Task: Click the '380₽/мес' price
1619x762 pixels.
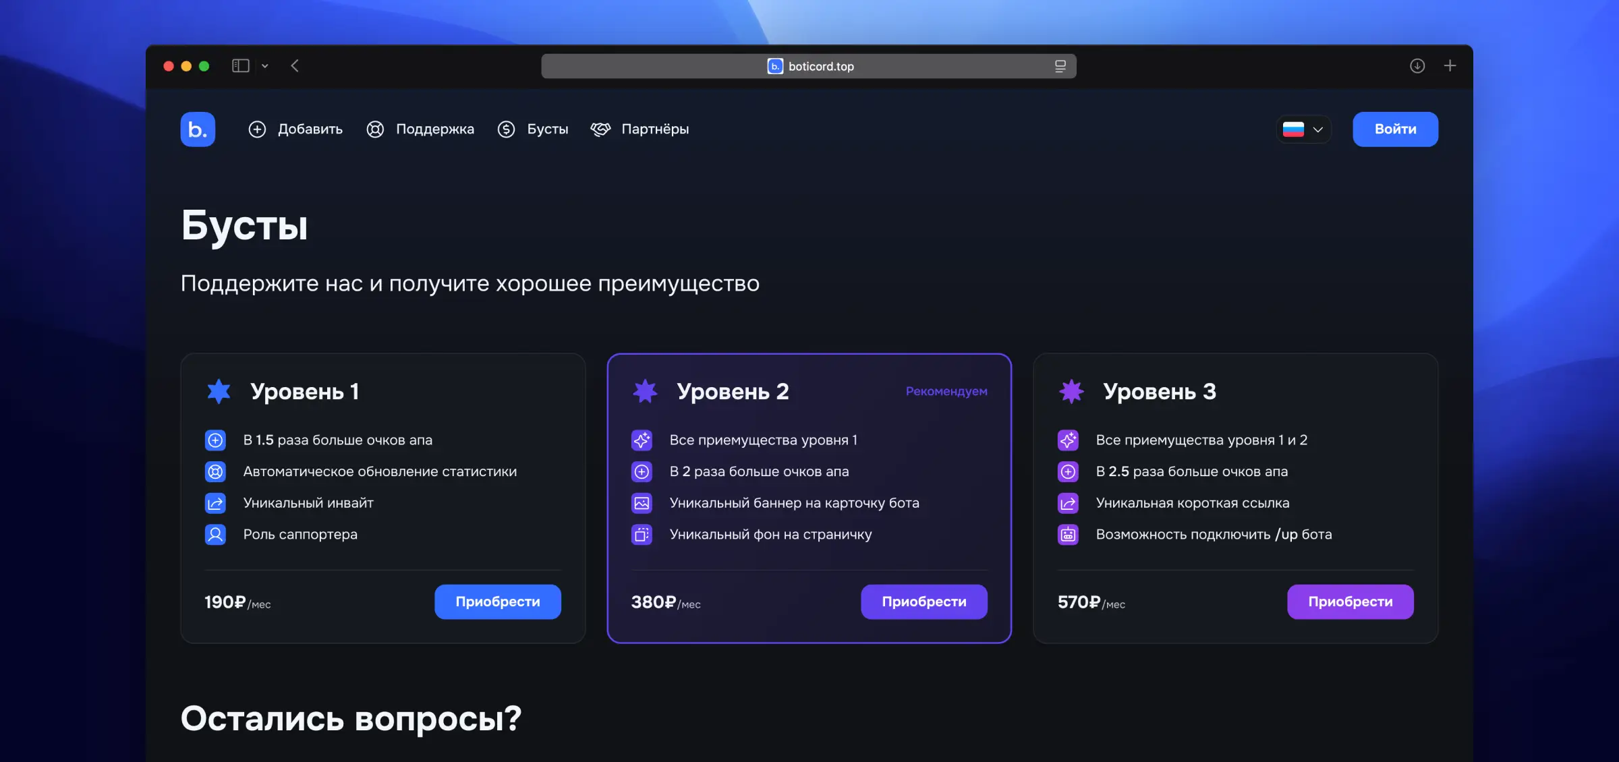Action: click(x=666, y=602)
